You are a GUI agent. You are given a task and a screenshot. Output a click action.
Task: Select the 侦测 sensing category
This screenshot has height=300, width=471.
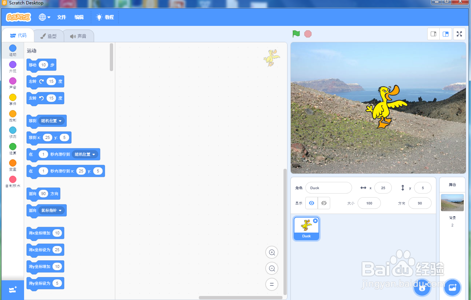(x=13, y=132)
